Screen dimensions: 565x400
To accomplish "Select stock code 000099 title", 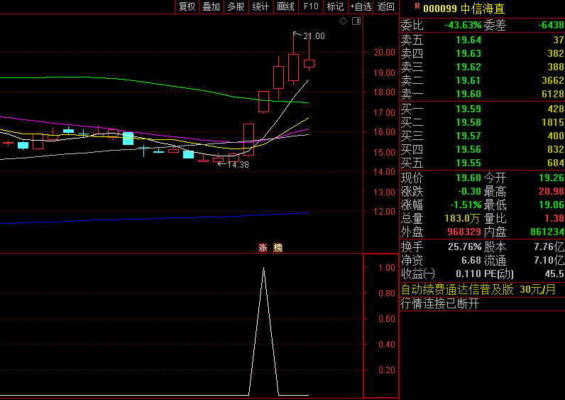I will pyautogui.click(x=440, y=9).
